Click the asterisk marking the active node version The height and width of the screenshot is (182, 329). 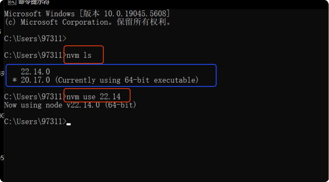point(14,80)
